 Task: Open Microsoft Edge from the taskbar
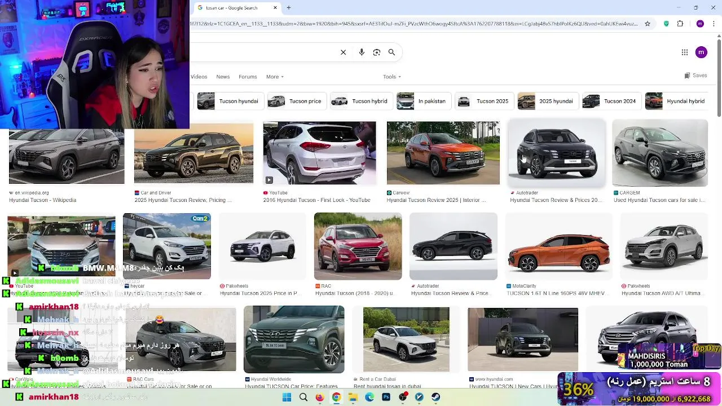(369, 397)
